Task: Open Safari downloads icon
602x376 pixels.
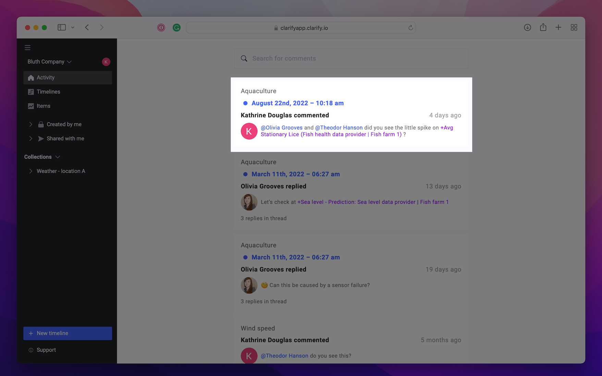Action: [x=527, y=27]
